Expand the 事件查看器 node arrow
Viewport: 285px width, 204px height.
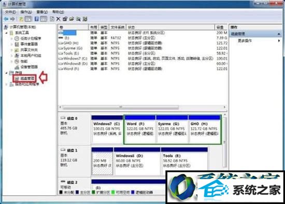[x=11, y=44]
